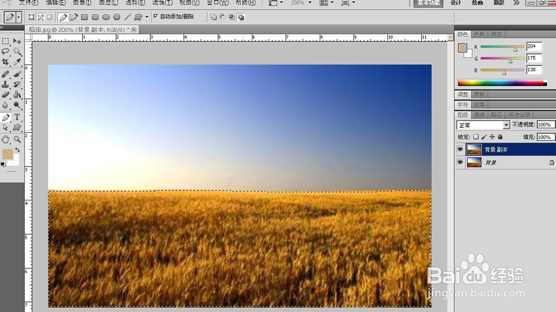Select the History Brush tool
The image size is (556, 312).
[17, 84]
